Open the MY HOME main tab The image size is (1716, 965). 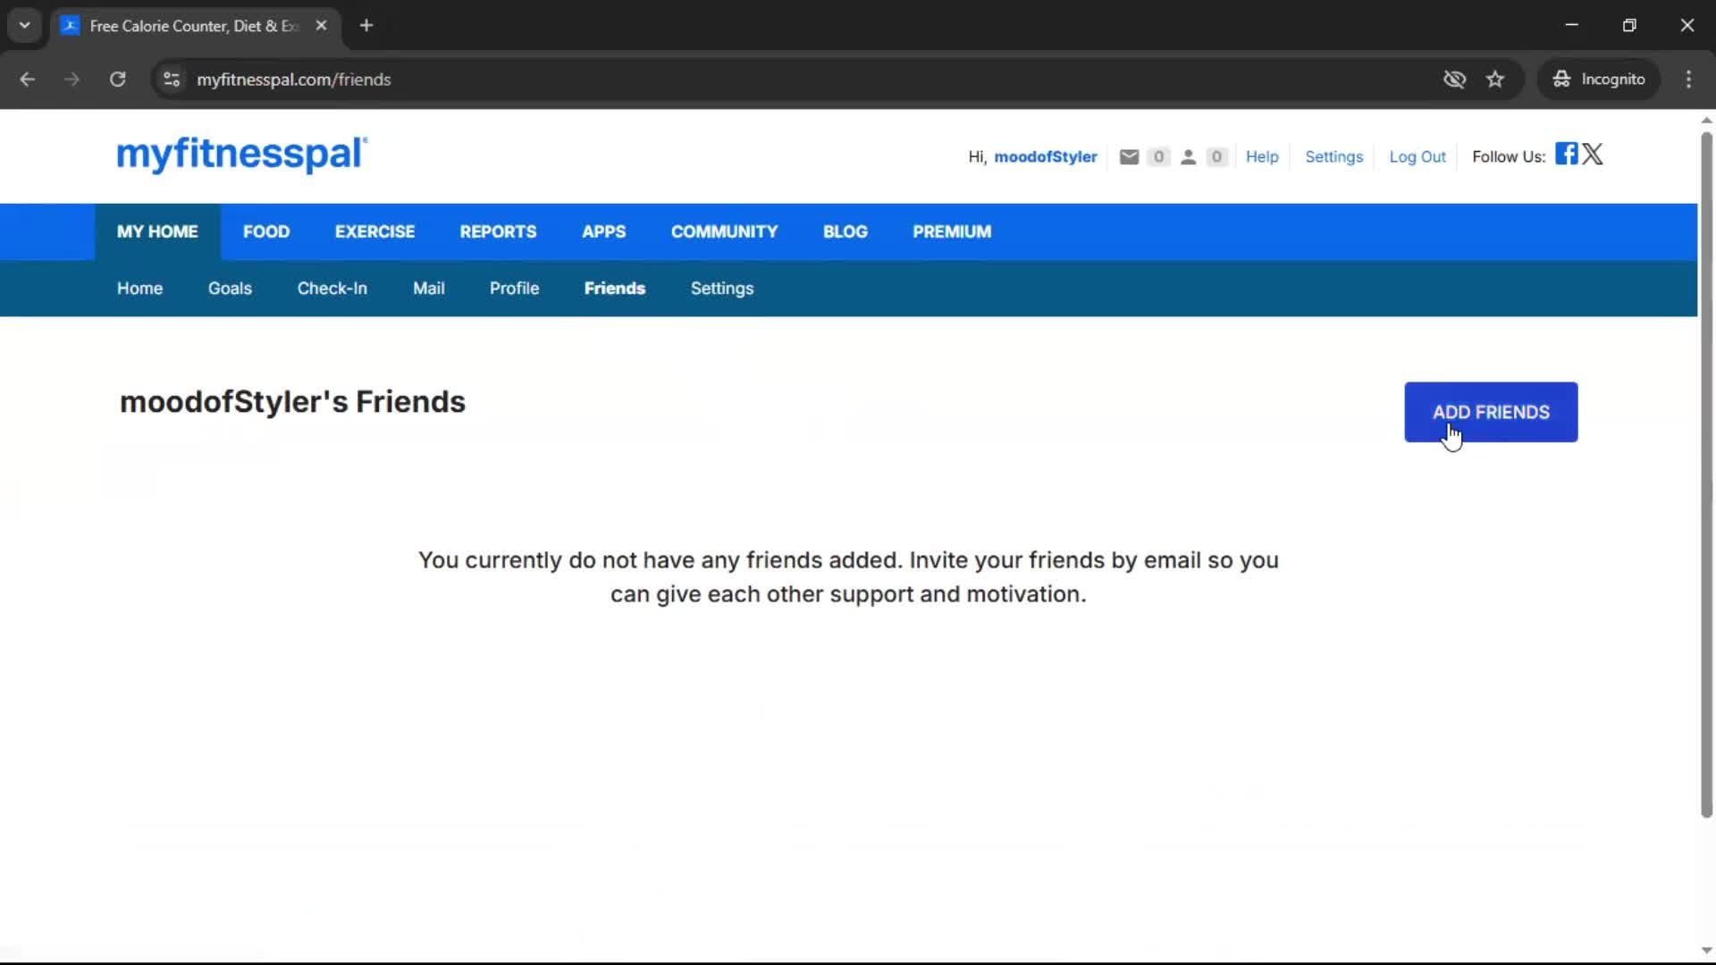pos(157,232)
